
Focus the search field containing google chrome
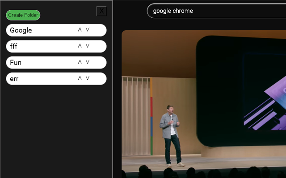(216, 11)
